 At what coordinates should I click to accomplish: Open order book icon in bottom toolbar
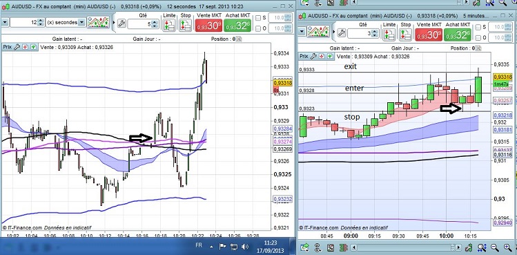click(344, 247)
